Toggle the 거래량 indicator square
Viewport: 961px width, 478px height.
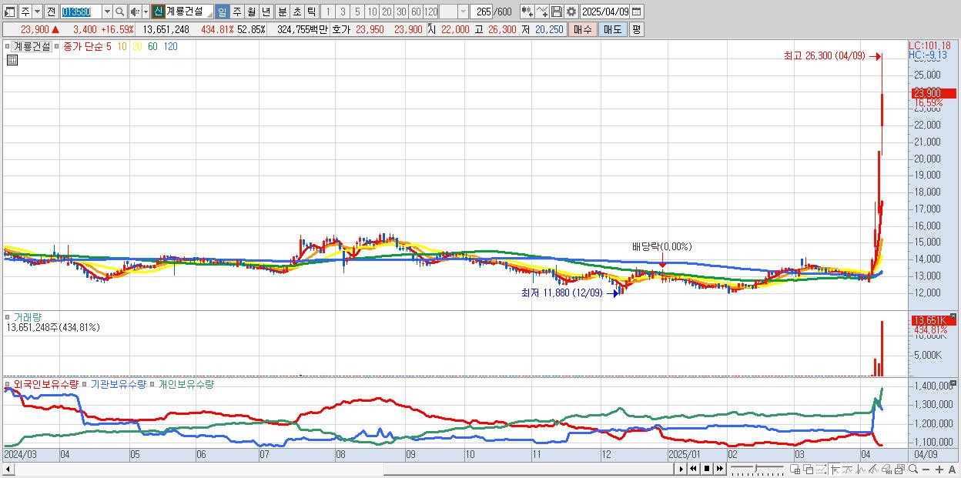click(8, 316)
